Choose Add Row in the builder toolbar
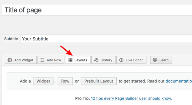This screenshot has width=192, height=105. coord(51,60)
